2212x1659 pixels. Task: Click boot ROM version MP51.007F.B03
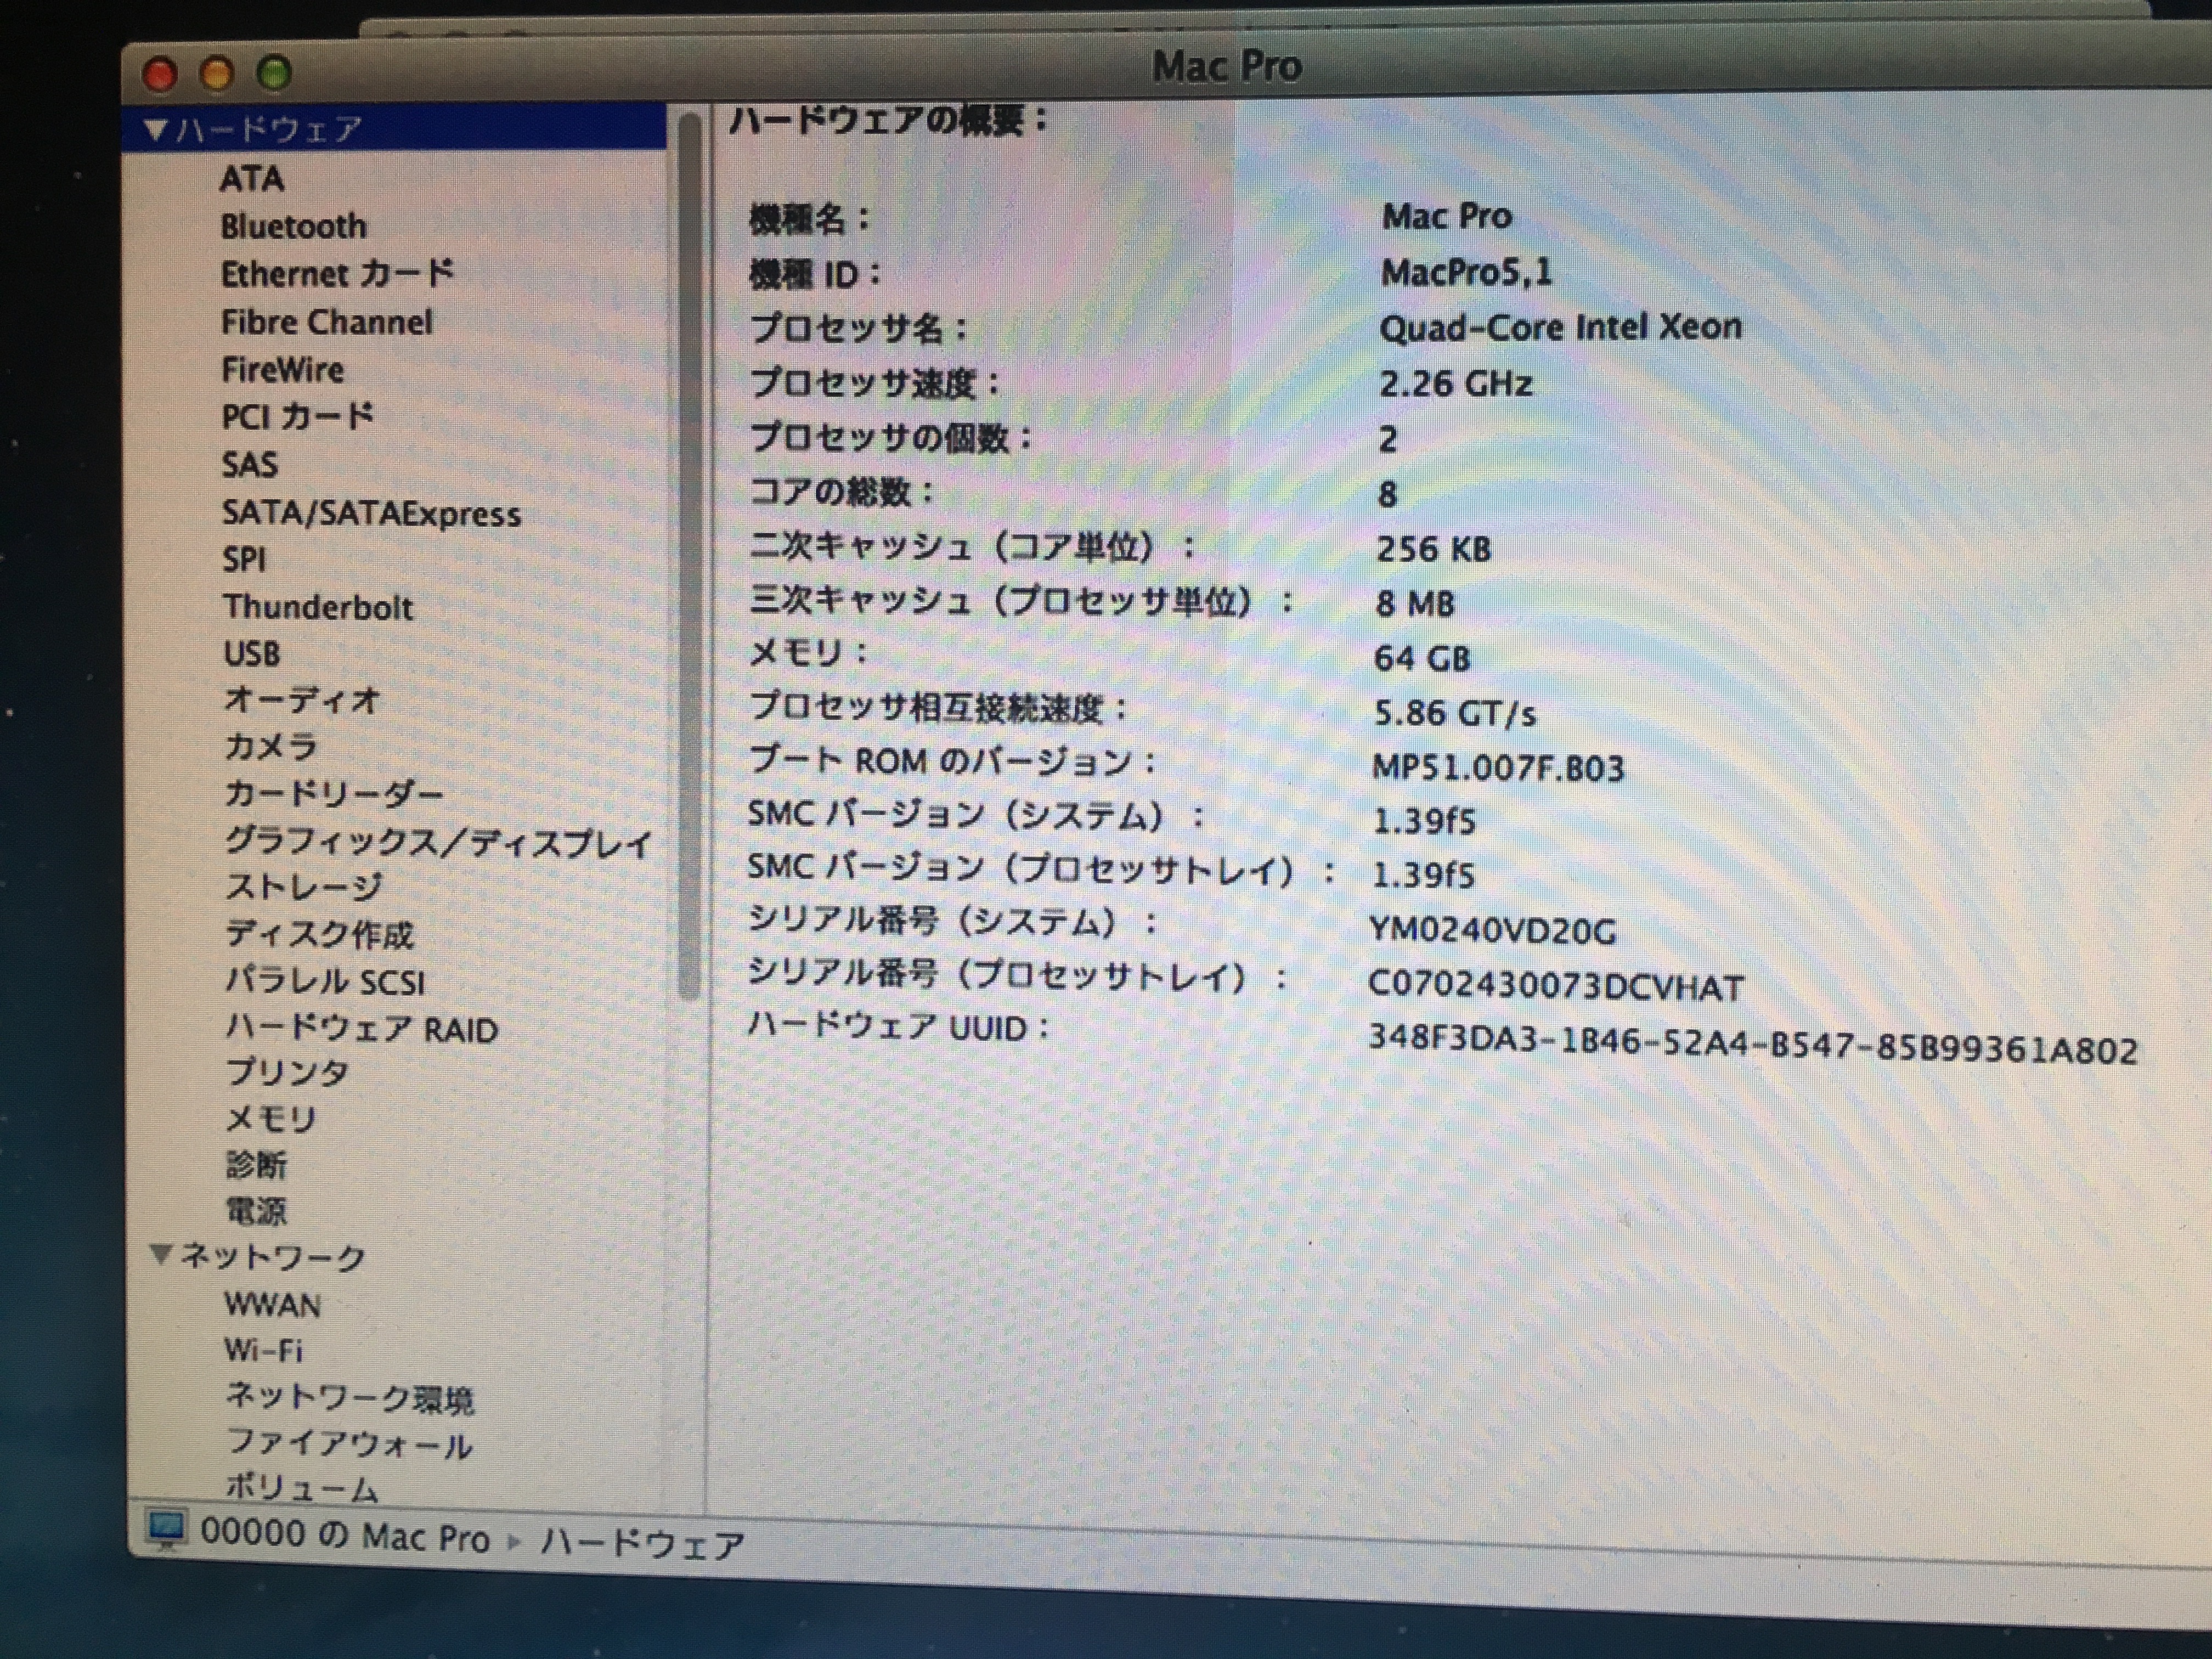coord(1498,768)
